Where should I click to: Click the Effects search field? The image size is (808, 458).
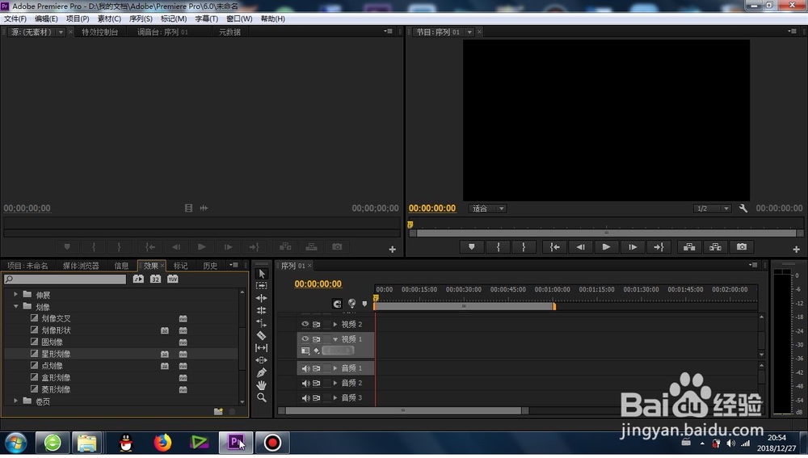tap(65, 279)
